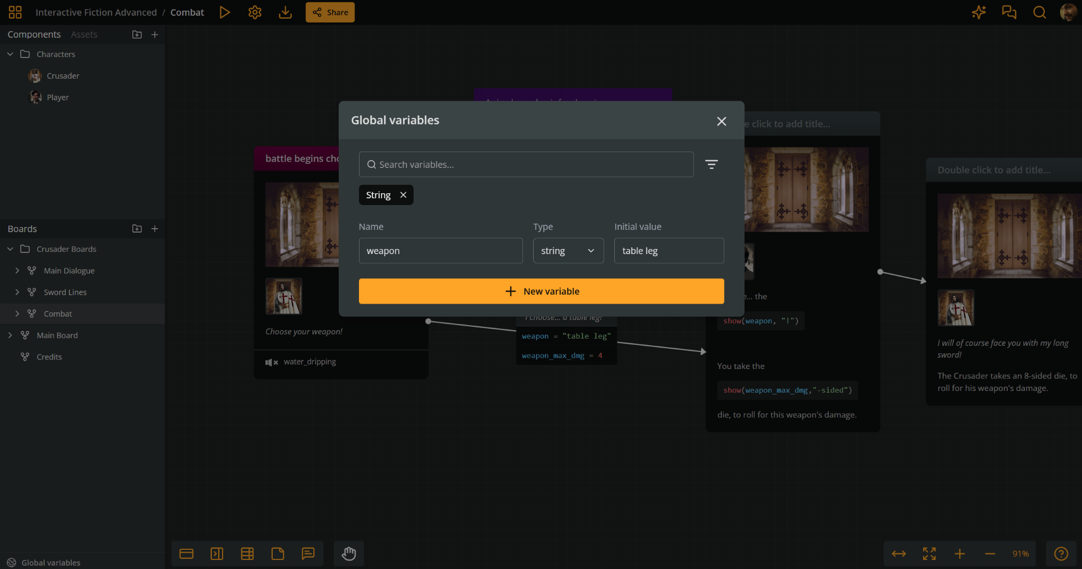Screen dimensions: 1082x569
Task: Open the search magnifier icon in header
Action: click(1040, 12)
